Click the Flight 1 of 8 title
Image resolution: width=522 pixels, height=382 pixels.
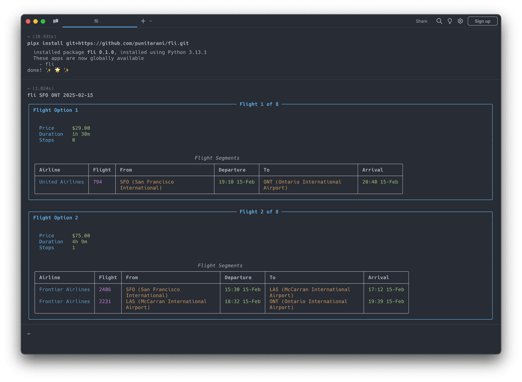[259, 104]
